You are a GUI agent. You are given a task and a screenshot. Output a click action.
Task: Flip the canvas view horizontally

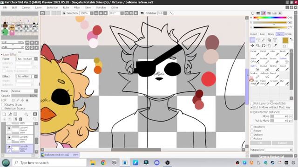coord(142,13)
